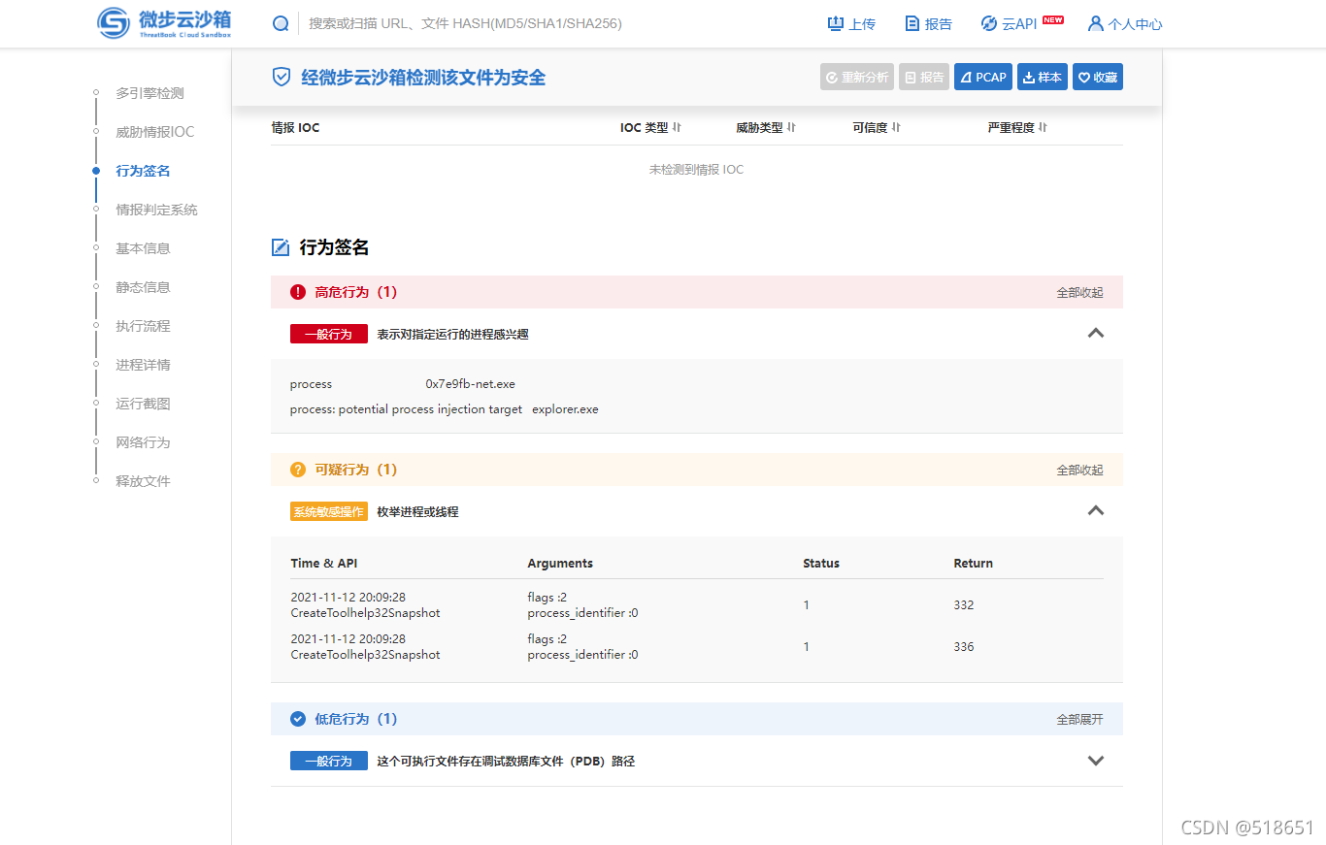This screenshot has height=845, width=1326.
Task: Collapse the 枚举进程或线程 row
Action: 1096,510
